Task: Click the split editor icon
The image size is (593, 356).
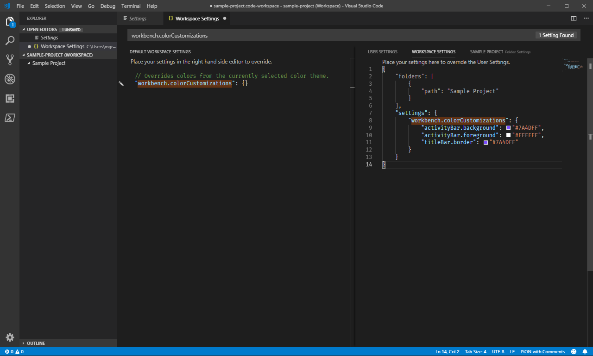Action: click(574, 19)
